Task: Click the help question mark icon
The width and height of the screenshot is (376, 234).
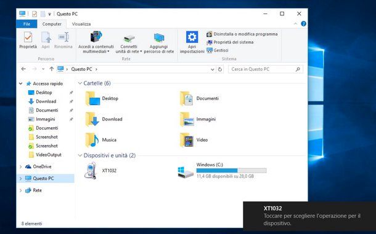Action: click(x=303, y=24)
